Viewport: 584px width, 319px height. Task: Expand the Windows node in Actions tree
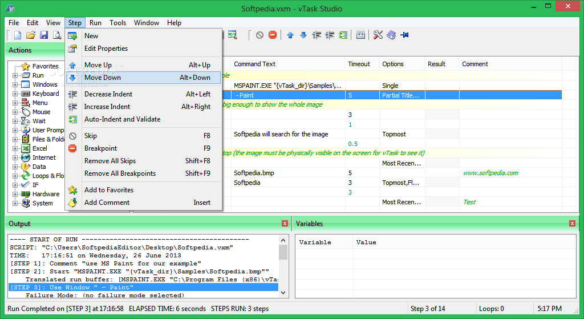tap(15, 84)
